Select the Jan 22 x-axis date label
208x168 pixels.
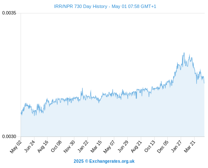pyautogui.click(x=83, y=146)
